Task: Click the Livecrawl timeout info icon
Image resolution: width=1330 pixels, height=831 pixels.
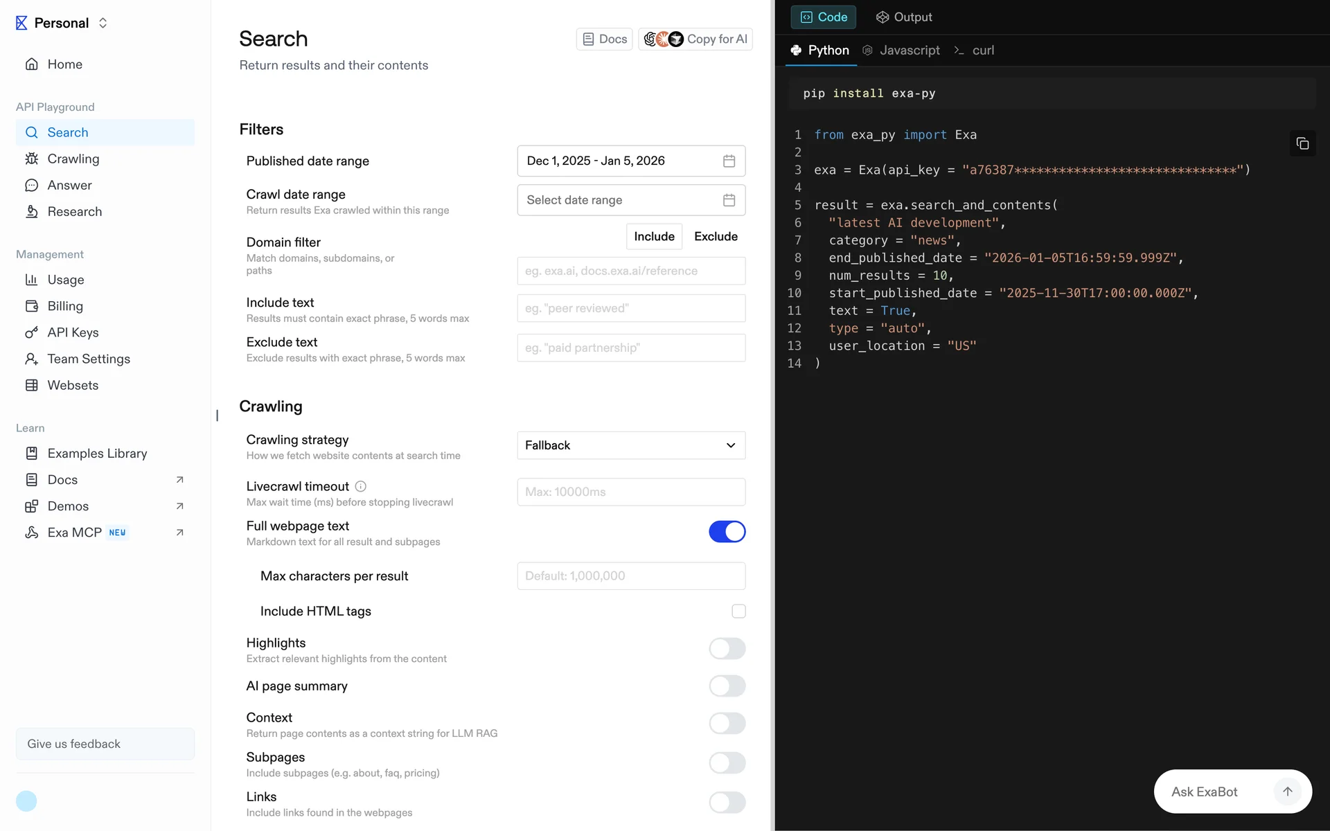Action: point(360,486)
